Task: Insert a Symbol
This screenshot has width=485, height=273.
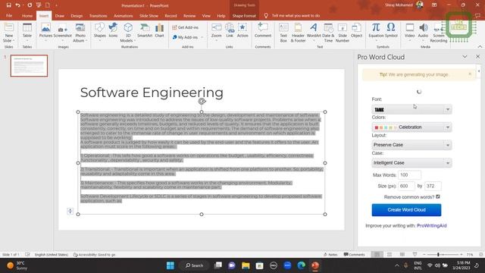Action: [x=391, y=31]
